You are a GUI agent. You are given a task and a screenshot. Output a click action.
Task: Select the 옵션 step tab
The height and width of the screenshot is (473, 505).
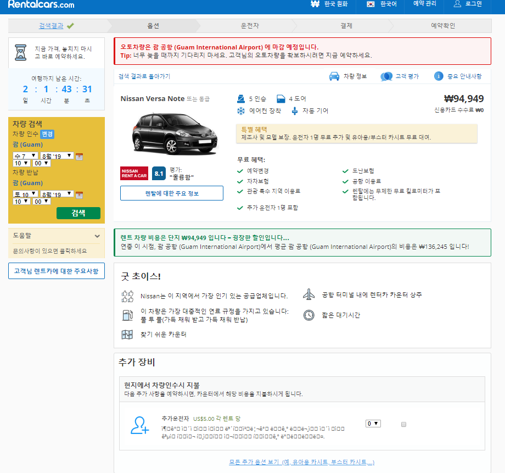click(153, 26)
